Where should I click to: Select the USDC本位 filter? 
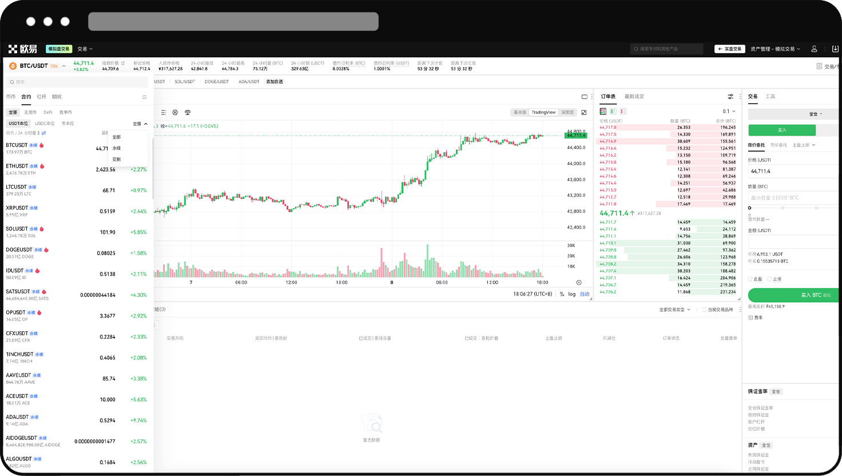[45, 124]
